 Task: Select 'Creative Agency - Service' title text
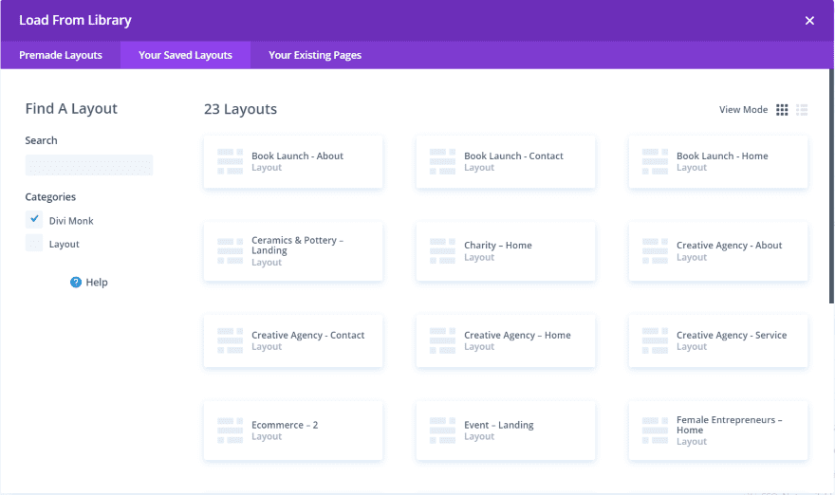pos(732,336)
